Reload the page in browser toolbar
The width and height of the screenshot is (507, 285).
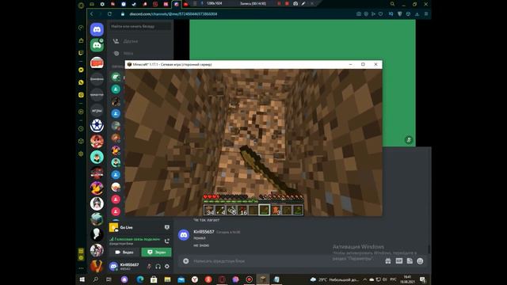pos(109,14)
